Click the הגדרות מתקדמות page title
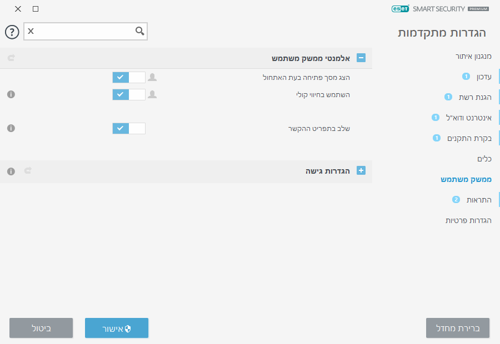Screen dimensions: 500x344 point(442,33)
